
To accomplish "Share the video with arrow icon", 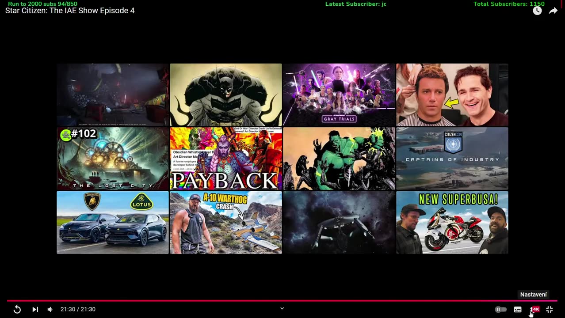I will [553, 11].
